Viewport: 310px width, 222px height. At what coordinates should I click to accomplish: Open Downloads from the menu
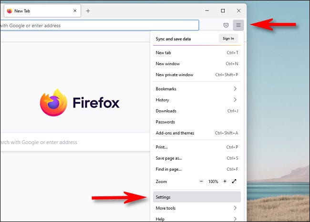(166, 111)
